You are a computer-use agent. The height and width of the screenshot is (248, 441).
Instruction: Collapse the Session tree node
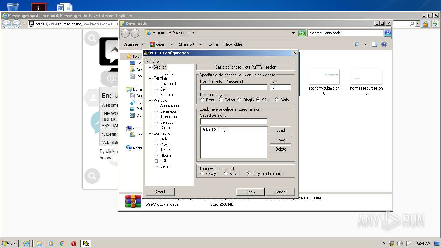click(x=150, y=67)
